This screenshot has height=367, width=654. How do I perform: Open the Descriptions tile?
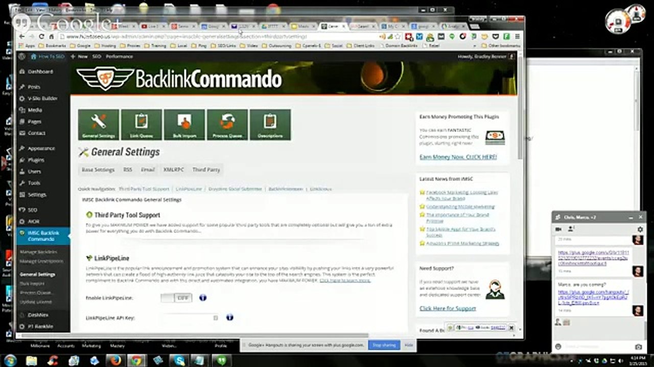point(270,124)
